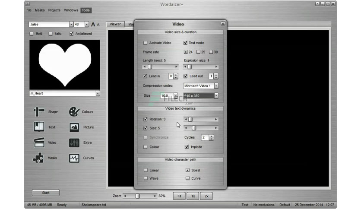Image resolution: width=361 pixels, height=209 pixels.
Task: Click the 1x zoom button
Action: tap(193, 196)
